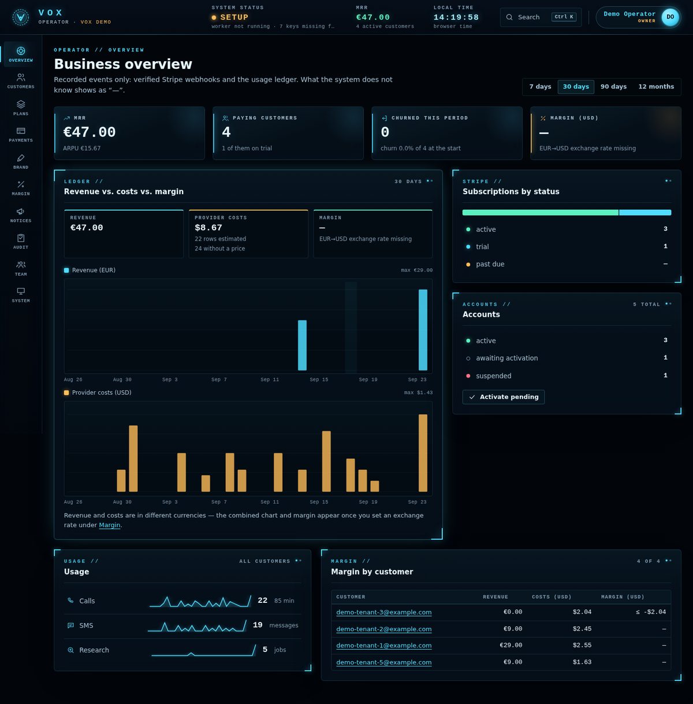This screenshot has width=693, height=704.
Task: Click the Paying Customers people icon
Action: click(226, 118)
